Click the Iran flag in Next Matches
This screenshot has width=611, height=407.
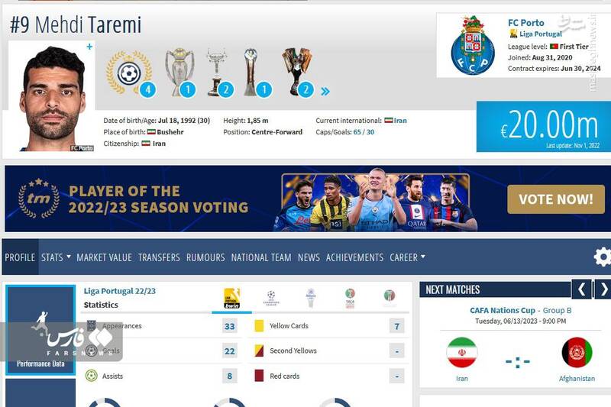click(x=462, y=353)
